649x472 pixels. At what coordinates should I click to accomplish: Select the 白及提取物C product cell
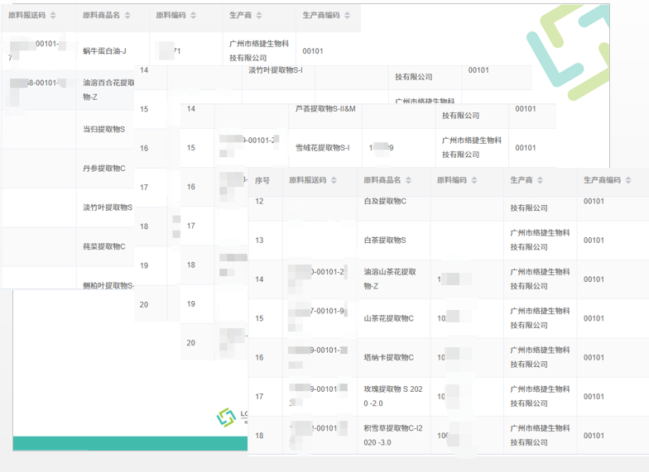click(385, 202)
